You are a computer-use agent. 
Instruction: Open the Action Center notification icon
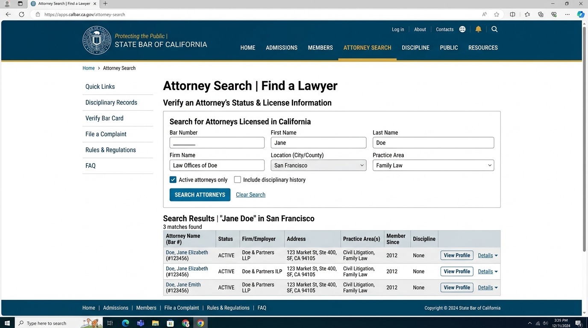coord(578,323)
